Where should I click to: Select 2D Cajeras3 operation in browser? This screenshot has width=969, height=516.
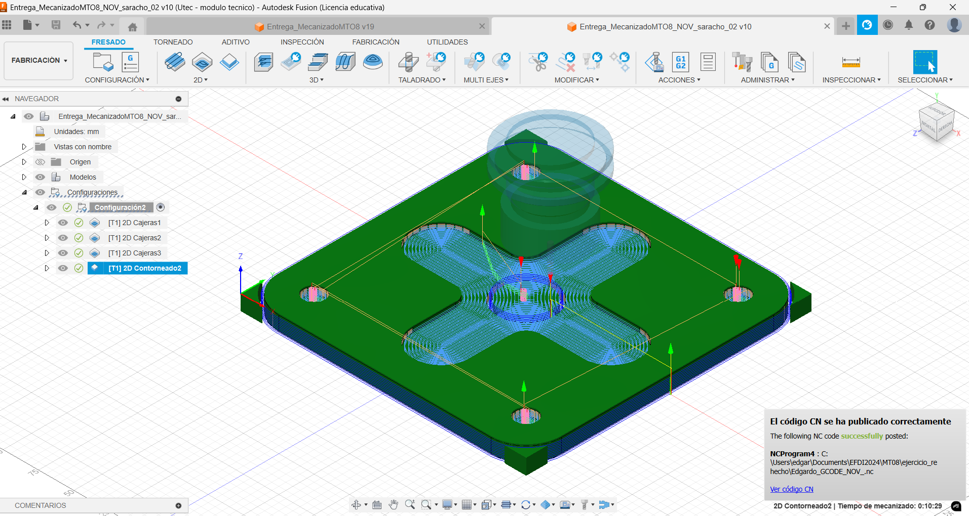point(135,253)
